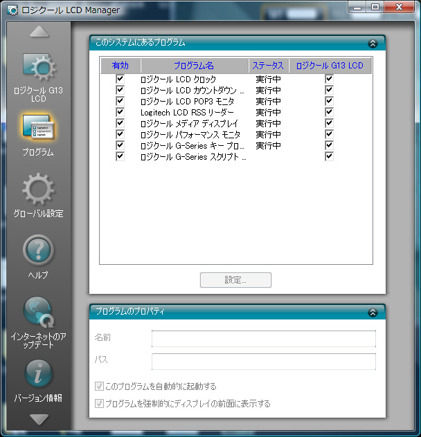Toggle 有効 for G-Series キー プロ... row
Viewport: 421px width, 437px height.
click(x=120, y=145)
